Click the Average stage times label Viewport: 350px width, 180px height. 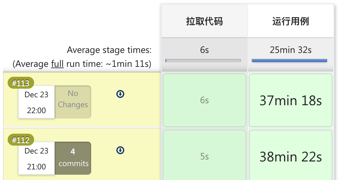109,50
